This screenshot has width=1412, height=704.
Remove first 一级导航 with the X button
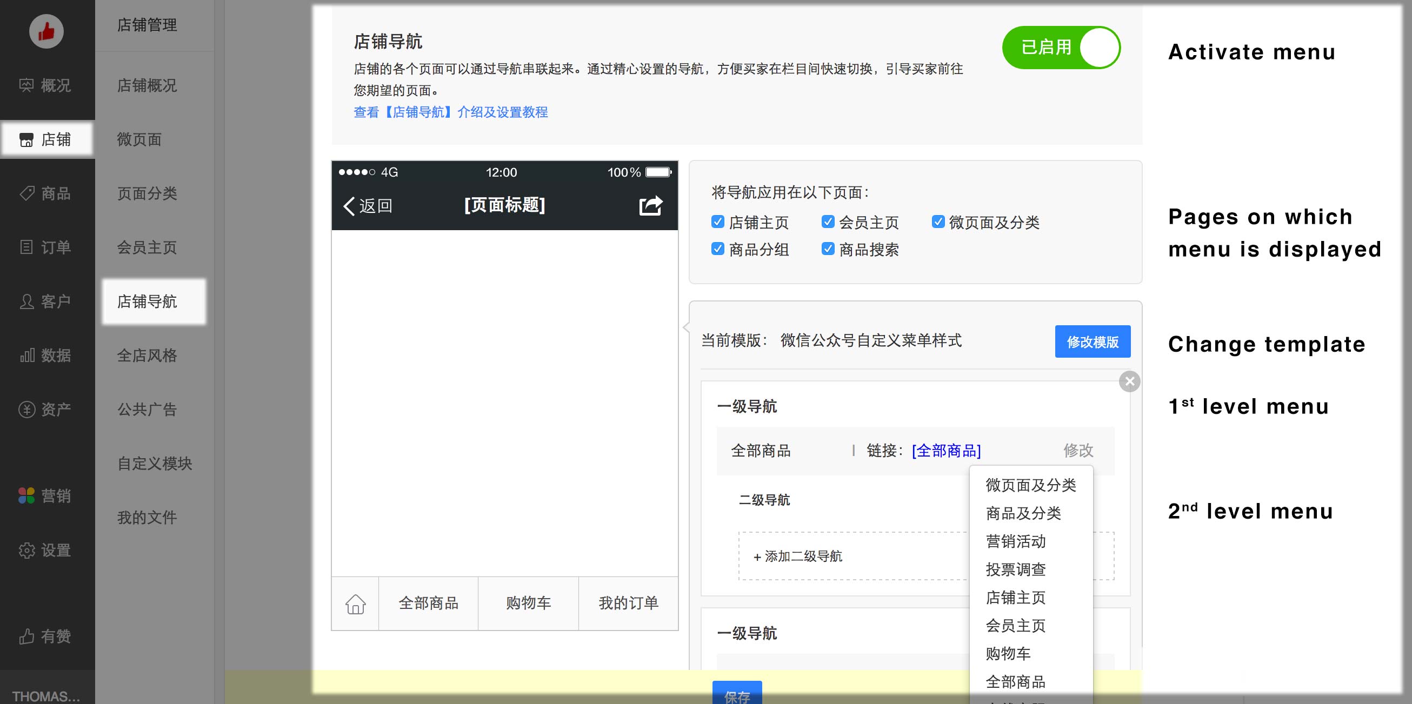[1129, 381]
